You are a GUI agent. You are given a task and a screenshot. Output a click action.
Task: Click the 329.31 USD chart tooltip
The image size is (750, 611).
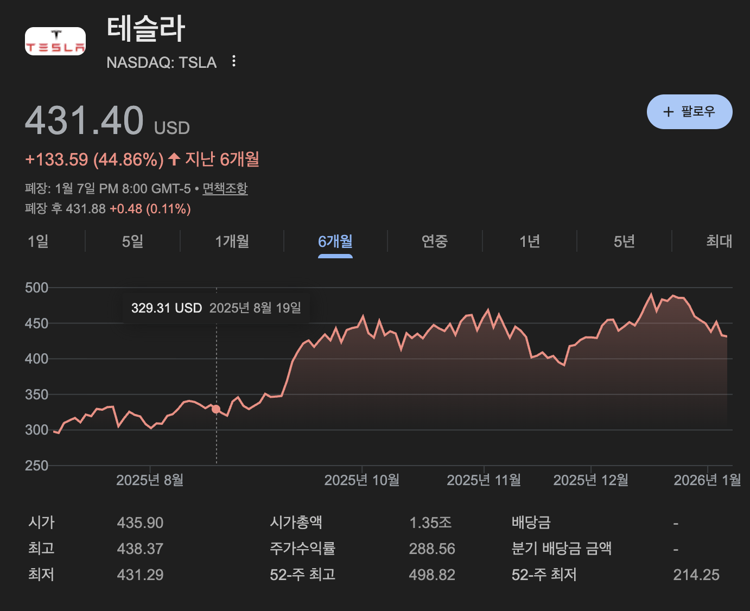tap(216, 308)
